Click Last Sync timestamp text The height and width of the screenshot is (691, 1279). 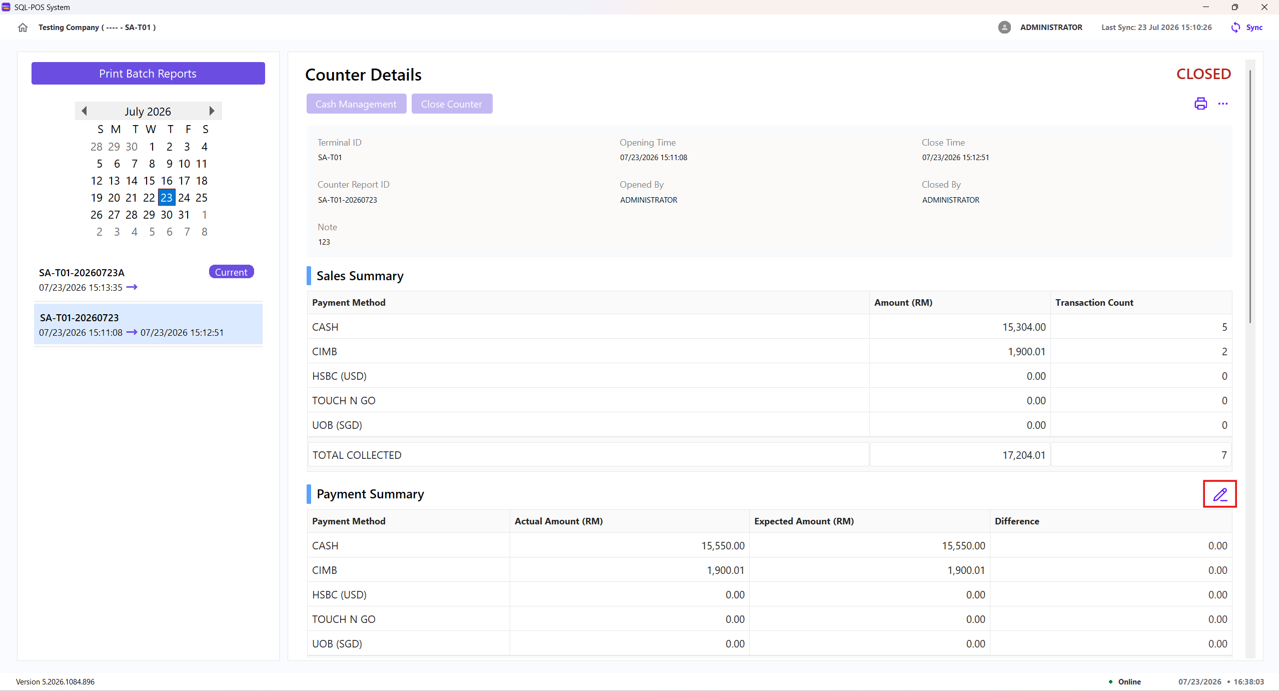pyautogui.click(x=1156, y=28)
